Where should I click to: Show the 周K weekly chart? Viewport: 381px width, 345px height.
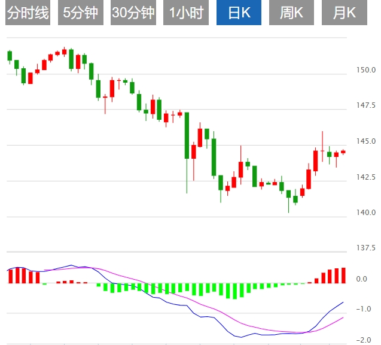coord(291,13)
